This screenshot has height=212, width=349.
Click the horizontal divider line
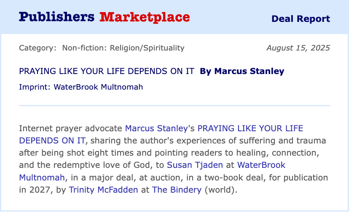point(174,106)
